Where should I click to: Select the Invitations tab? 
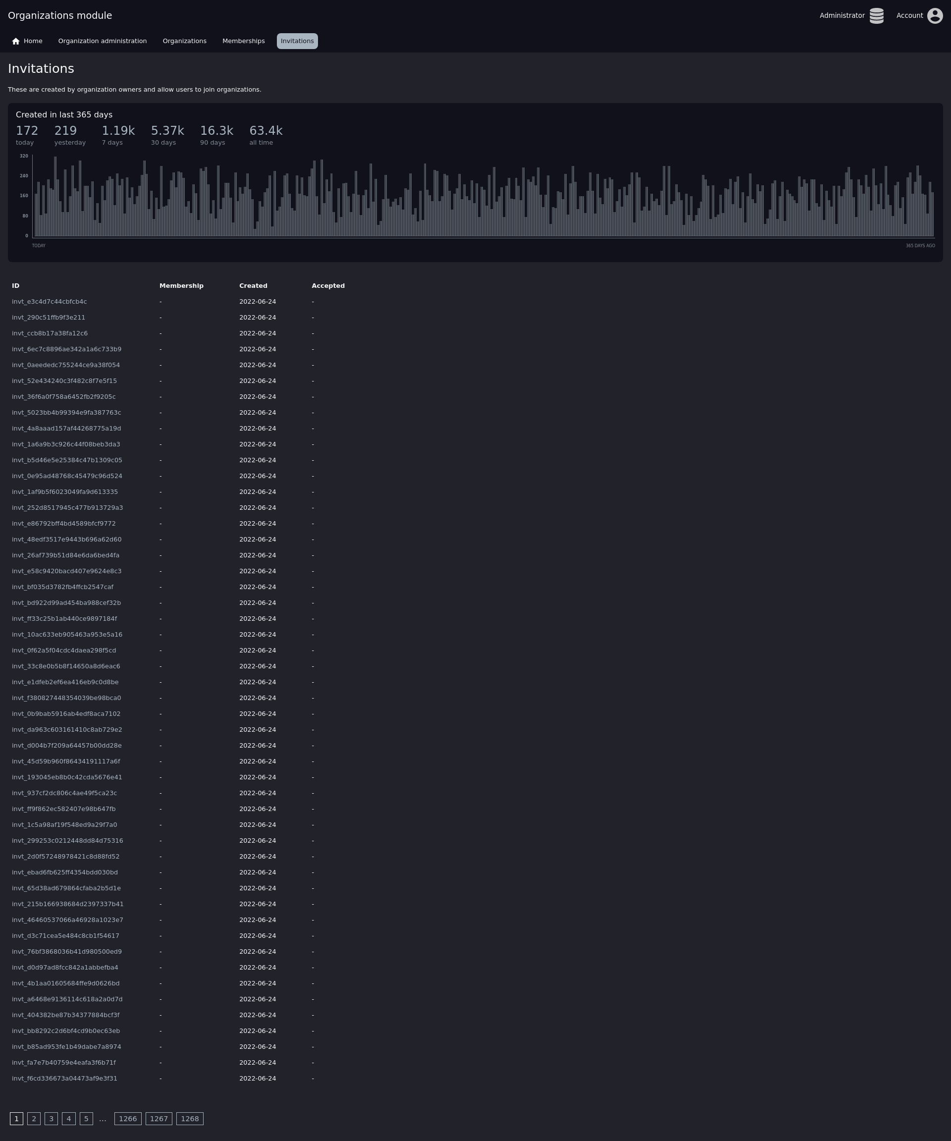tap(297, 41)
